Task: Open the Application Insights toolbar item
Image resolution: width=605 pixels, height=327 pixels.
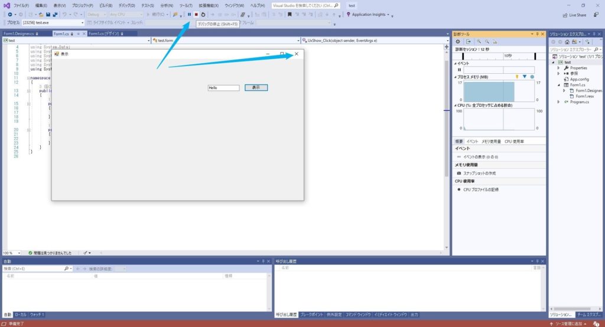Action: [x=367, y=14]
